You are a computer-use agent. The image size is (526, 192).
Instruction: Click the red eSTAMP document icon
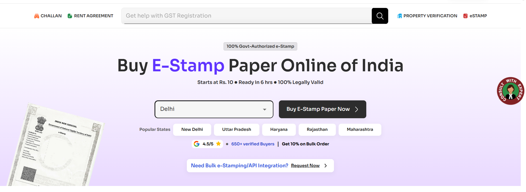pos(465,16)
